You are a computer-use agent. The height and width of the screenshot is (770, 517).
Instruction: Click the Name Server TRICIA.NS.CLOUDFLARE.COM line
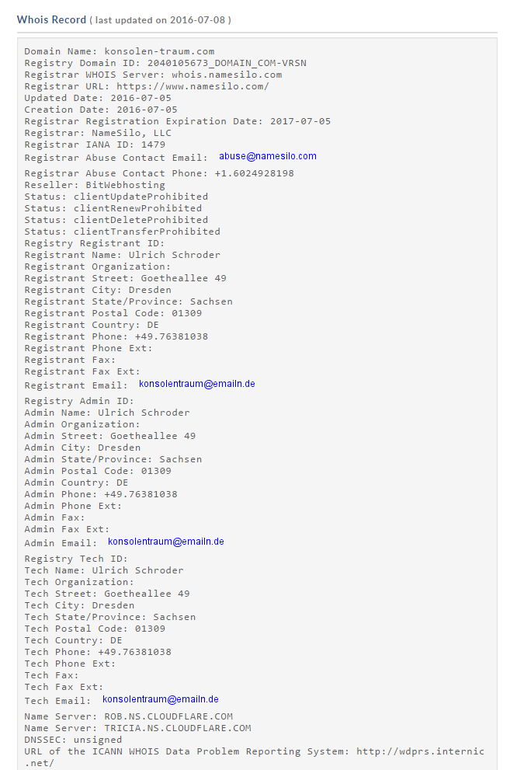pyautogui.click(x=138, y=728)
